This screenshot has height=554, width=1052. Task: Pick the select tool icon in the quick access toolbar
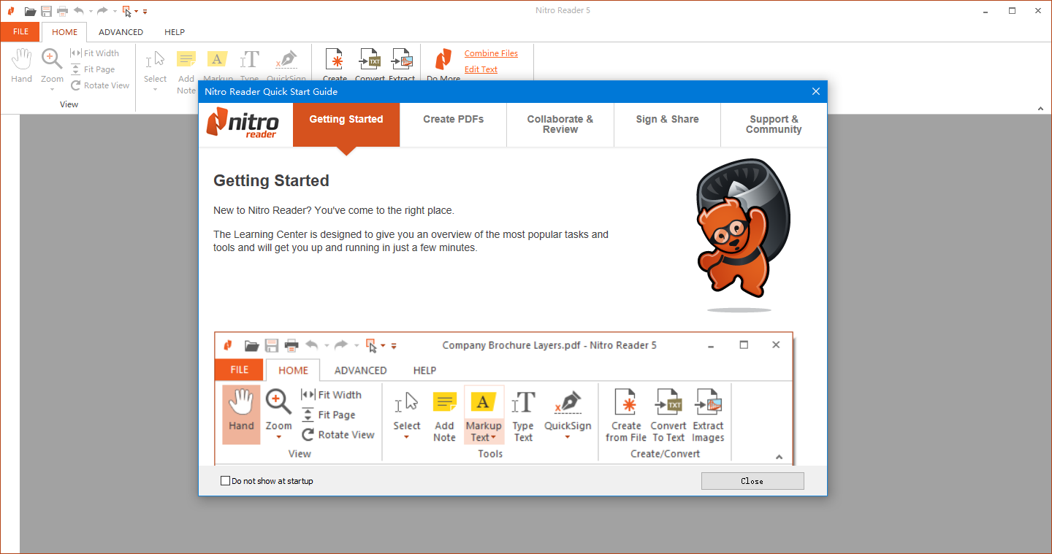point(126,11)
